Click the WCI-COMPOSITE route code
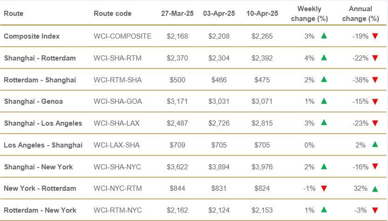This screenshot has height=221, width=388. (x=122, y=36)
